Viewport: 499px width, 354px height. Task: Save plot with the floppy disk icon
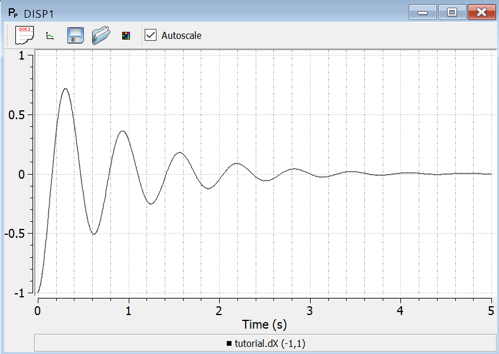pos(76,35)
